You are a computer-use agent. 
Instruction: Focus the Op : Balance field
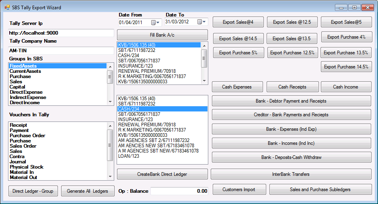179,191
